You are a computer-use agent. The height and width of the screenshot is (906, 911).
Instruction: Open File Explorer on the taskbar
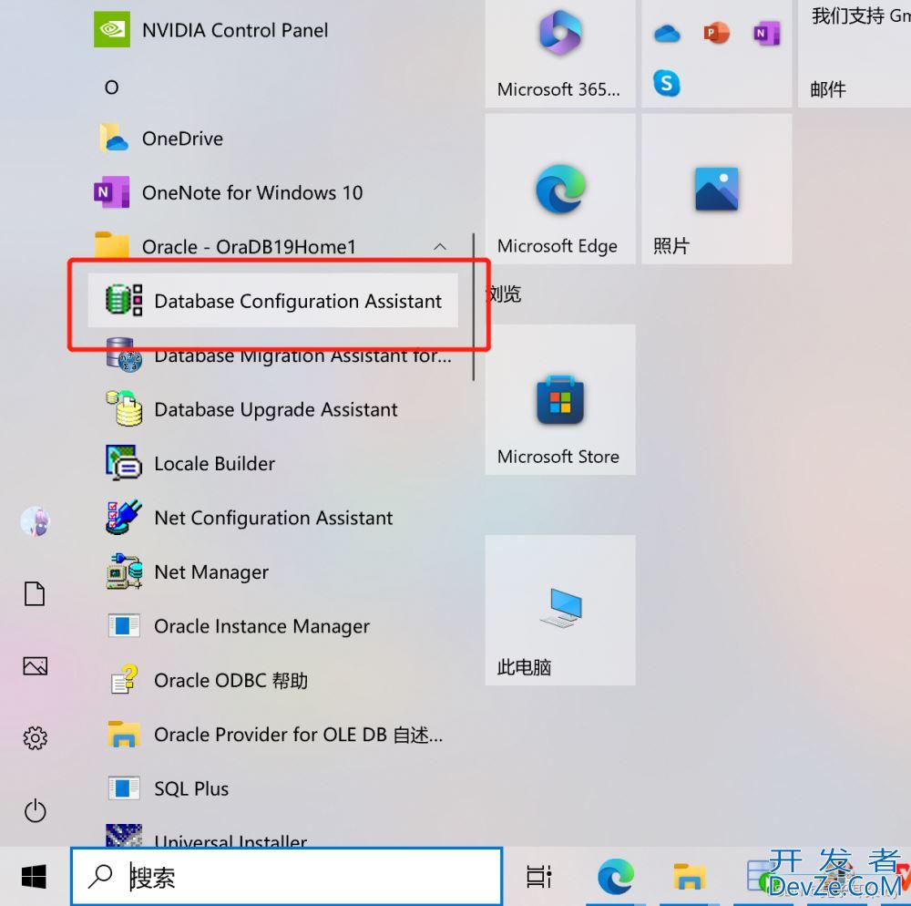690,876
